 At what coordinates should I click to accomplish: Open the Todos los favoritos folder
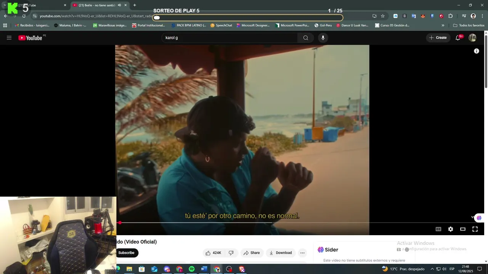click(x=469, y=25)
